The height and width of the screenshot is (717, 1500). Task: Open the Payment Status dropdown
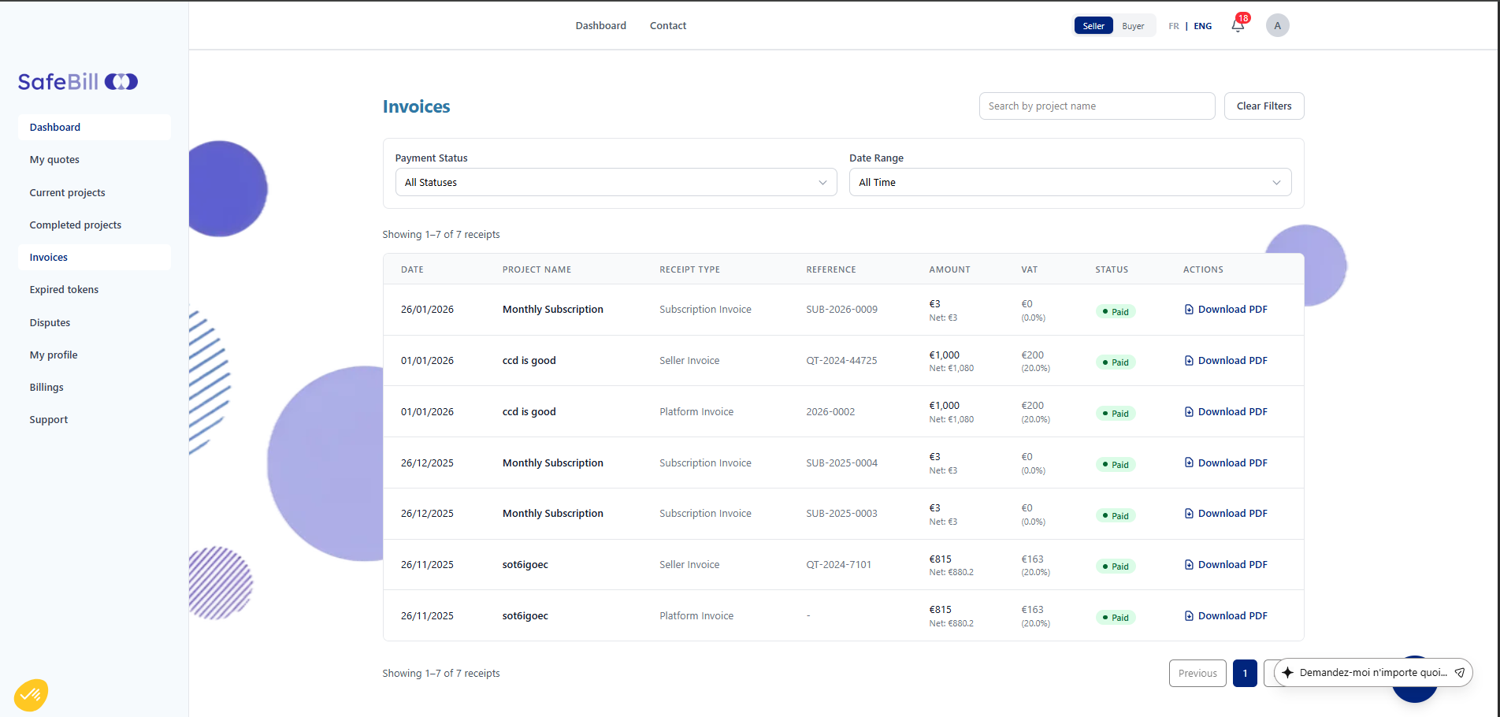tap(615, 182)
